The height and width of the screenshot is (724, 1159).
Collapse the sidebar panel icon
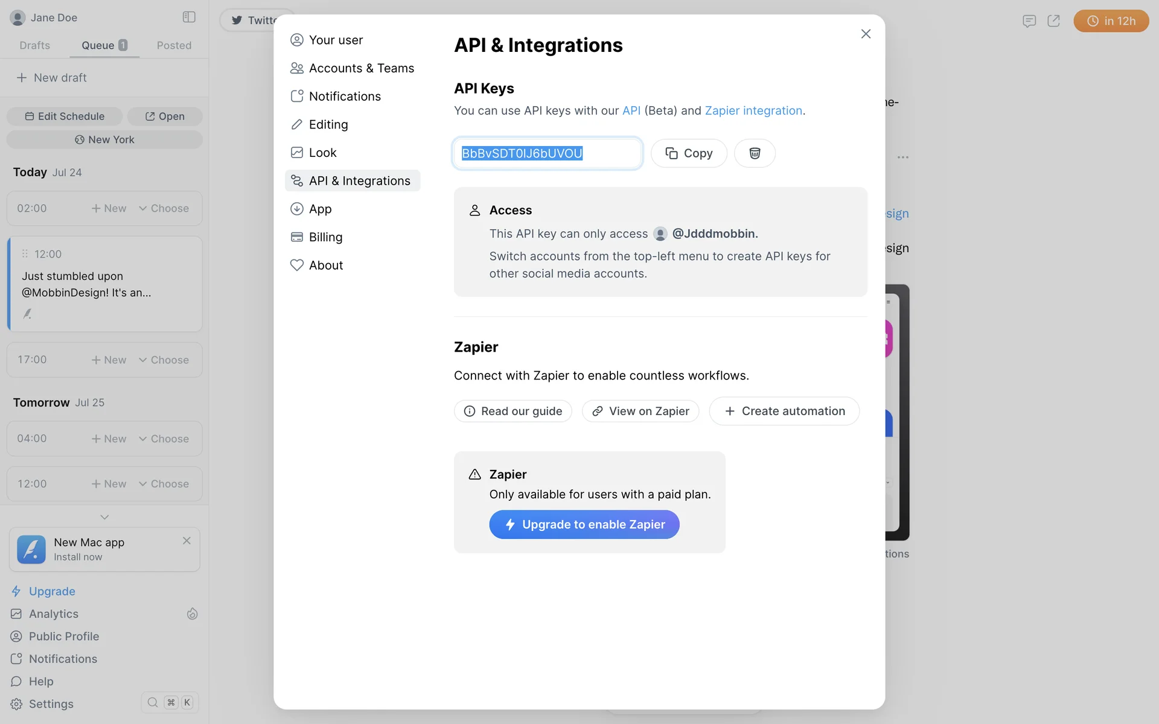(x=189, y=17)
